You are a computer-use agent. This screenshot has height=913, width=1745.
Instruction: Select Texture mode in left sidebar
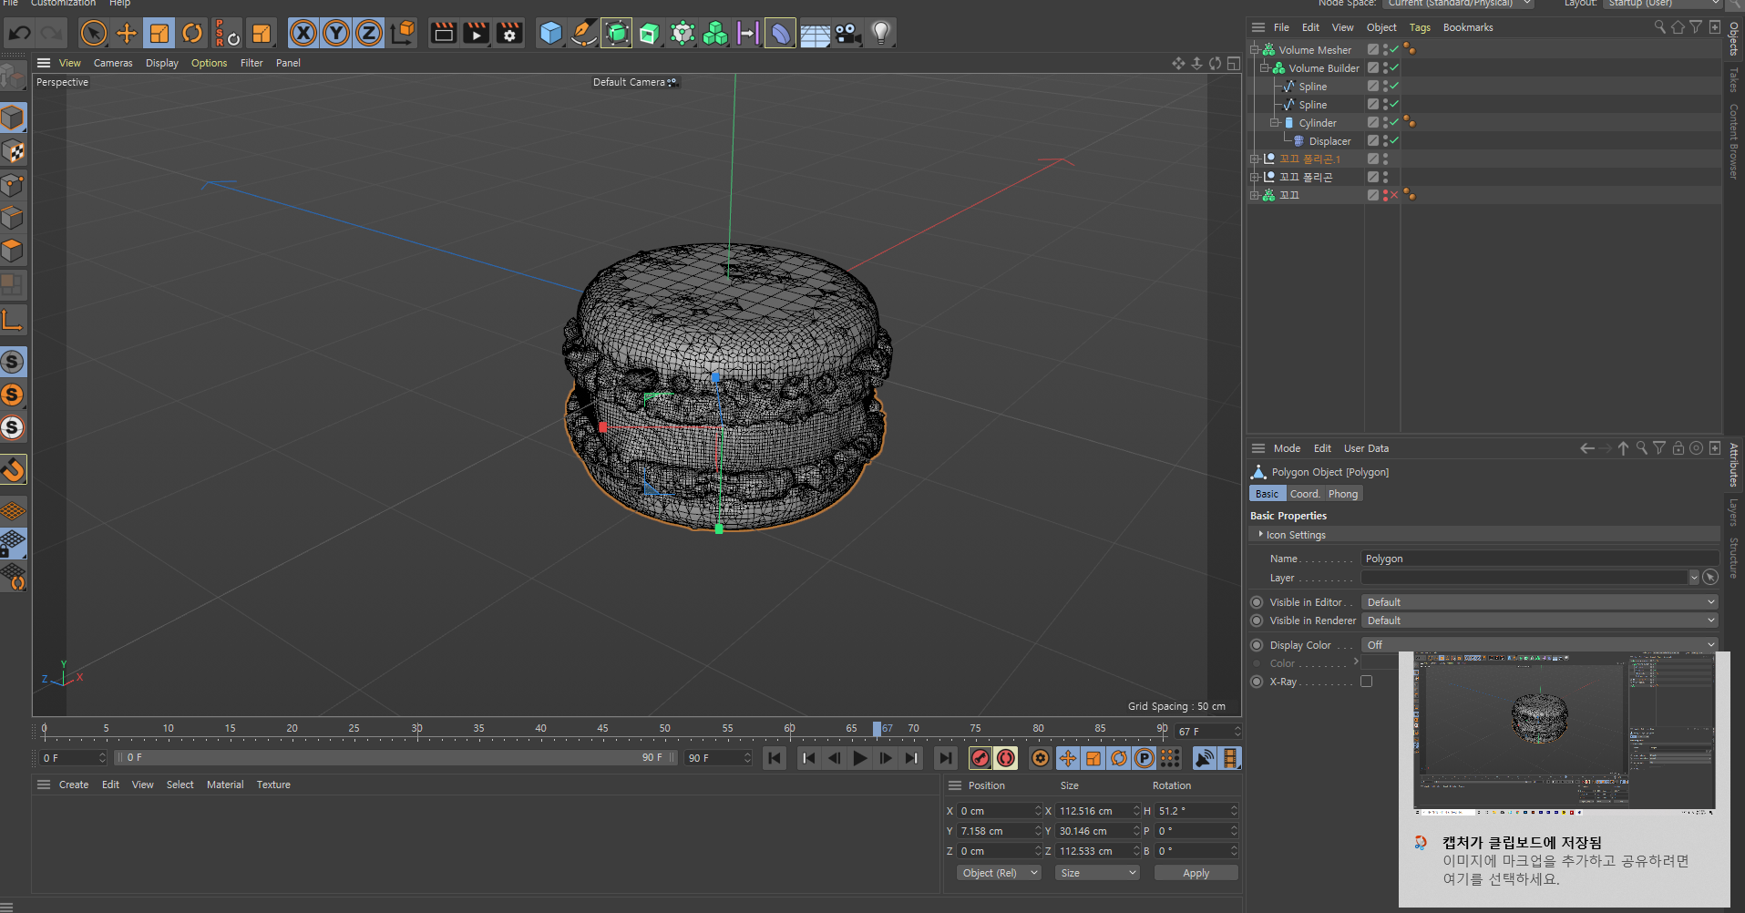[x=13, y=151]
